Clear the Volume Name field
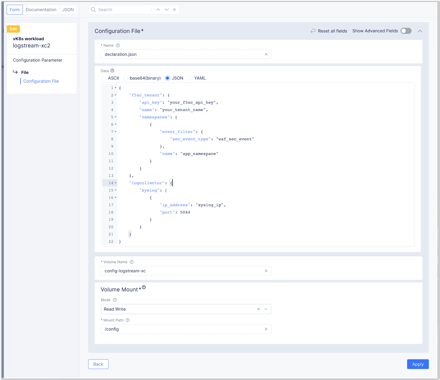The image size is (440, 380). pos(266,271)
